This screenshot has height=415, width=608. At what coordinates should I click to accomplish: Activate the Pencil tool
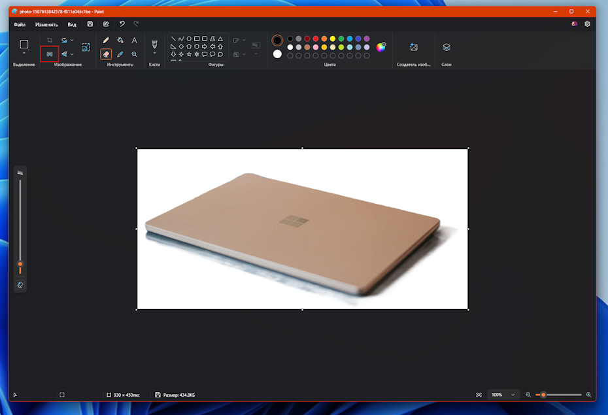[105, 40]
